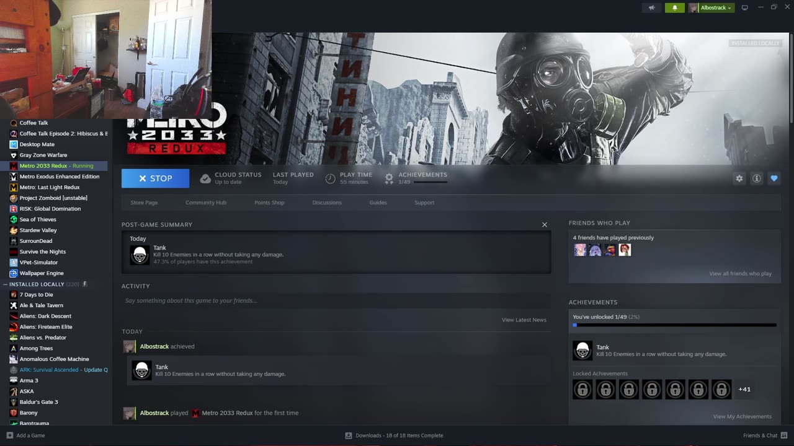Select Coffee Talk in the library
Screen dimensions: 794x446
click(33, 123)
